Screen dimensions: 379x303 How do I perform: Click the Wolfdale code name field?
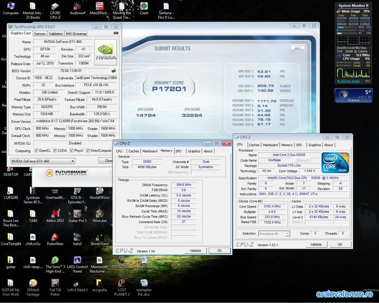[x=274, y=160]
